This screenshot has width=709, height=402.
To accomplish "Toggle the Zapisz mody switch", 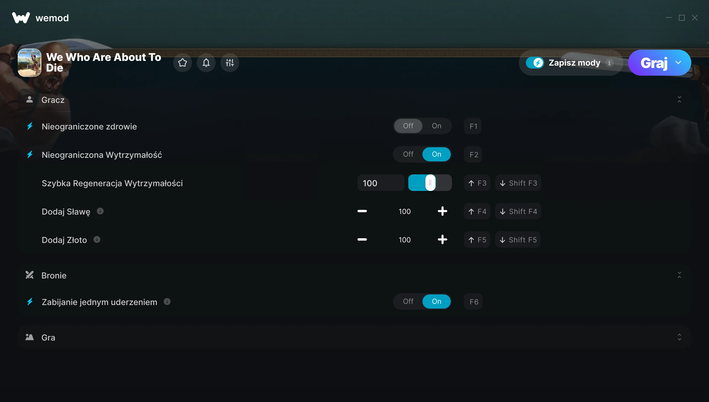I will (x=535, y=63).
